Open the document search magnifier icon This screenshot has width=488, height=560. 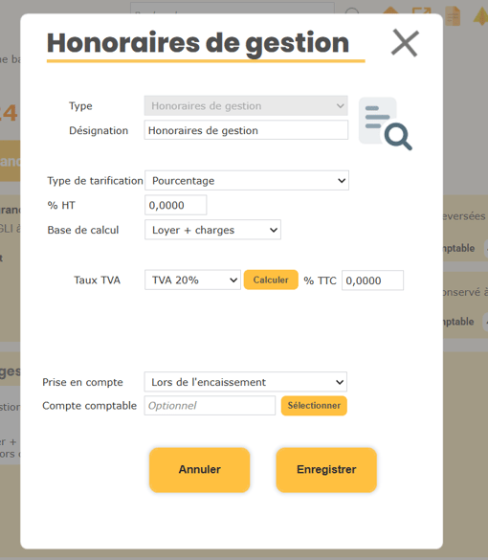[x=386, y=123]
